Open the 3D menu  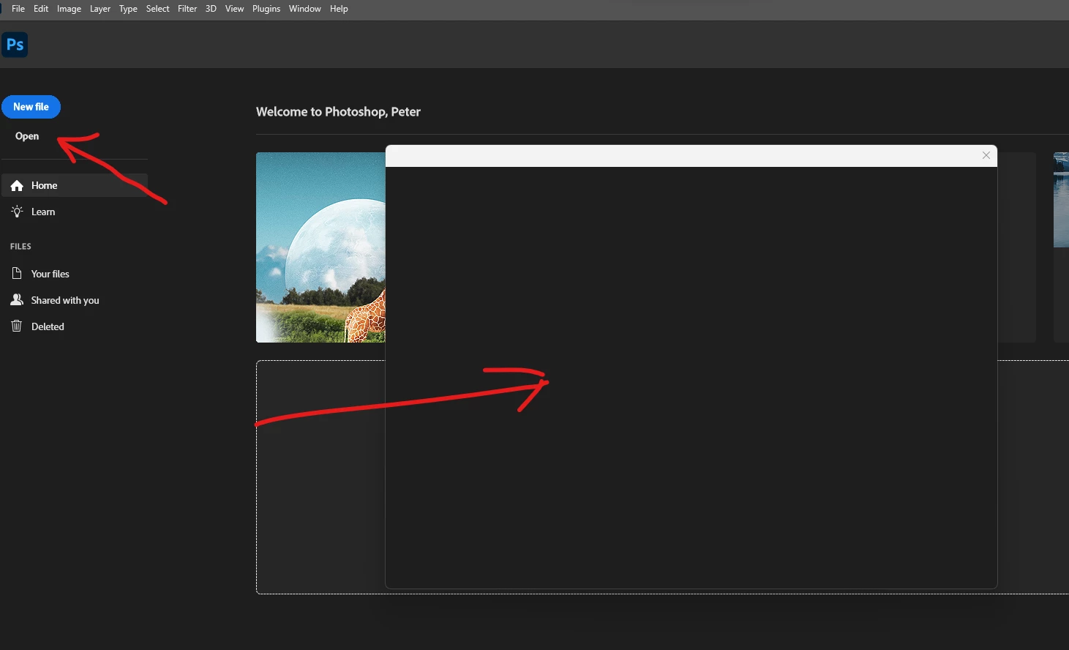tap(211, 9)
